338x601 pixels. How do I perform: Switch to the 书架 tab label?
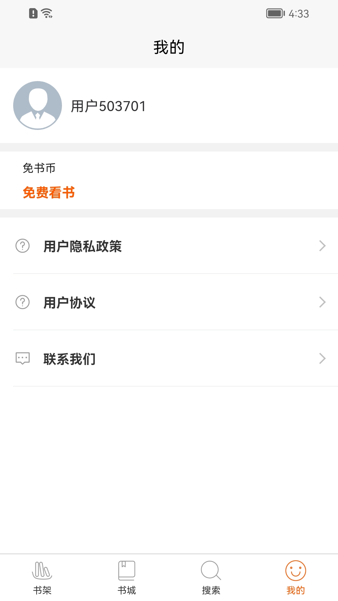pos(42,590)
